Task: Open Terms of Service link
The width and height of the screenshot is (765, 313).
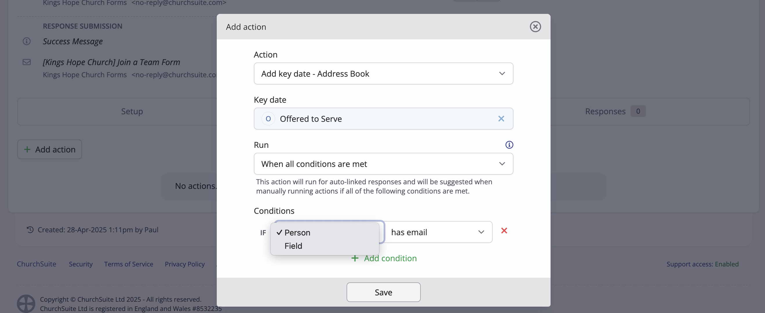Action: click(x=128, y=264)
